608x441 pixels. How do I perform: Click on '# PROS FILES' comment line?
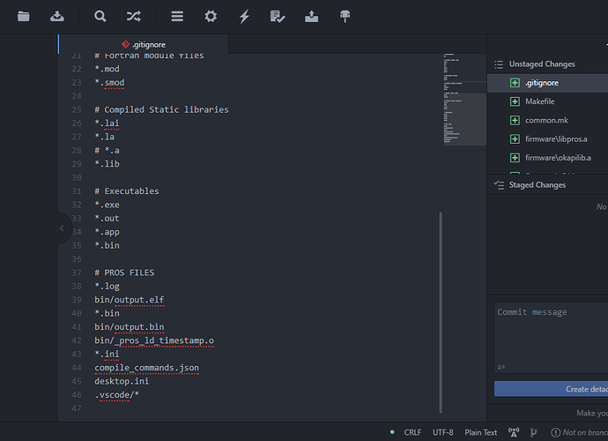pyautogui.click(x=124, y=273)
